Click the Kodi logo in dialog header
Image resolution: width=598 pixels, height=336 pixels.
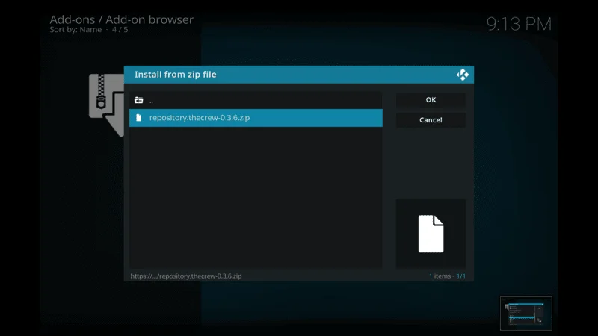point(463,75)
